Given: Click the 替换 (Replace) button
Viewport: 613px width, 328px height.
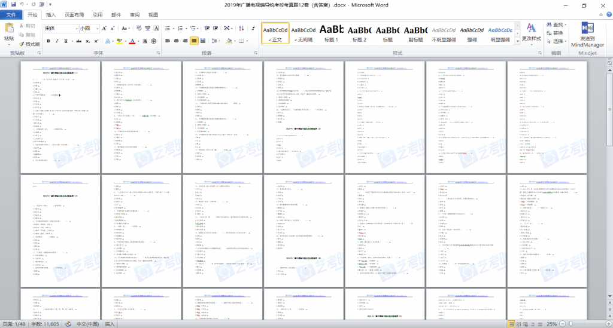Looking at the screenshot, I should [x=557, y=33].
